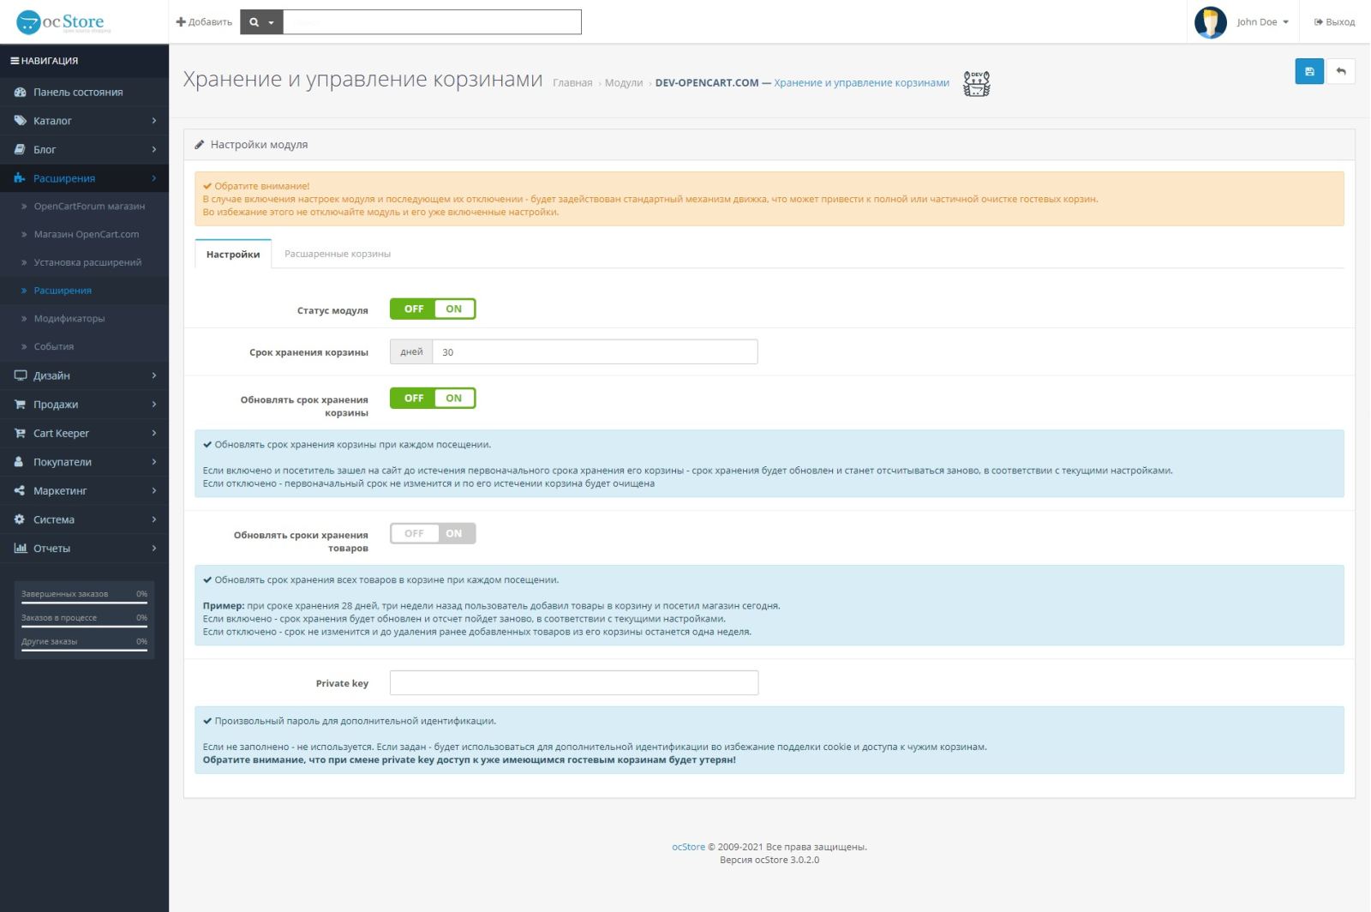
Task: Click the Cart Keeper cart icon
Action: 20,433
